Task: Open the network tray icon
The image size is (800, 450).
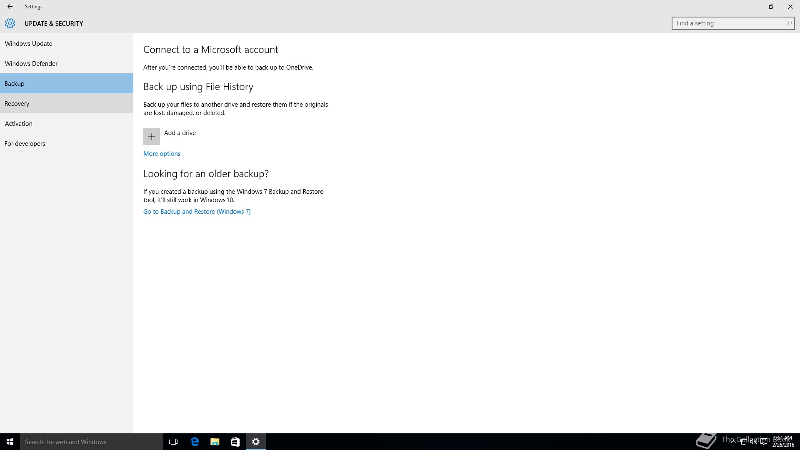Action: click(x=743, y=442)
